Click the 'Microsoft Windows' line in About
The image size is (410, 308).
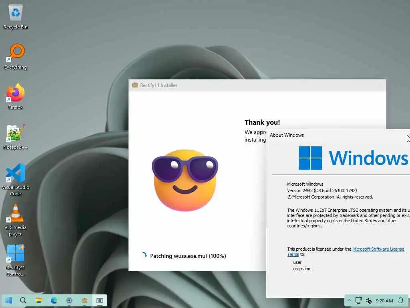pos(305,184)
